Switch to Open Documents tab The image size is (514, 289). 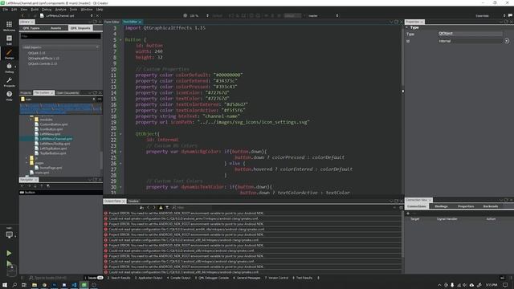[67, 93]
